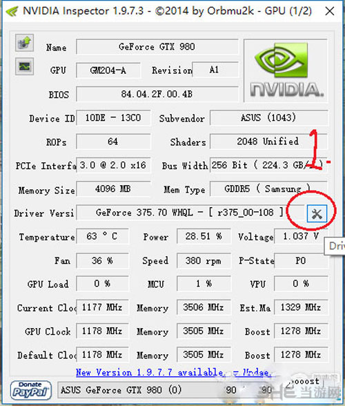
Task: Click the Est.Max 1329 MHz value
Action: 301,307
